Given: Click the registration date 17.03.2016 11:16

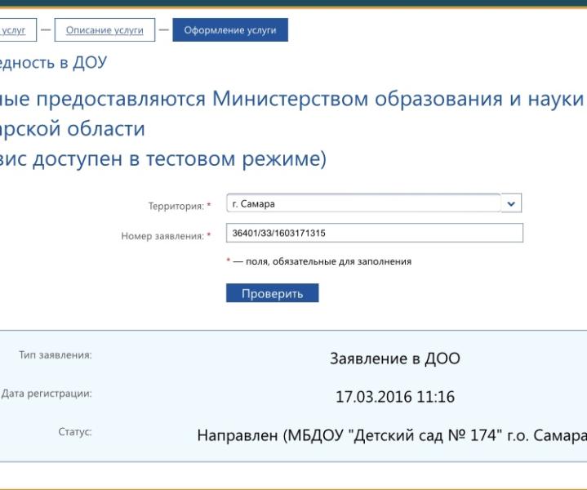Looking at the screenshot, I should tap(395, 397).
